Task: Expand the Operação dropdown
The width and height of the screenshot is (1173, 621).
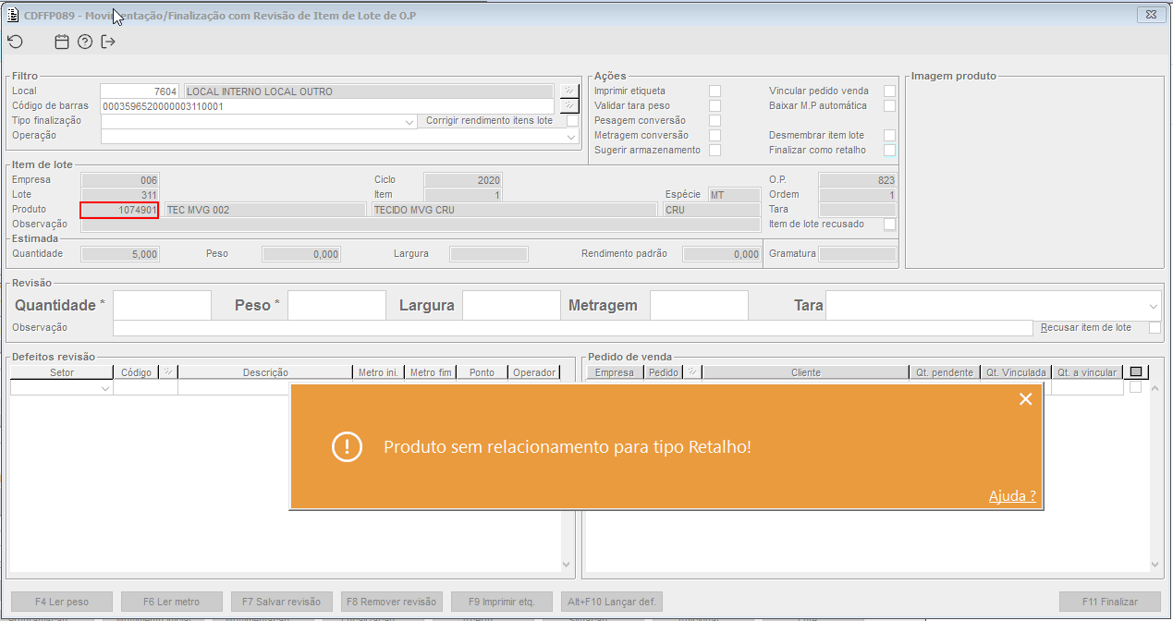Action: [571, 136]
